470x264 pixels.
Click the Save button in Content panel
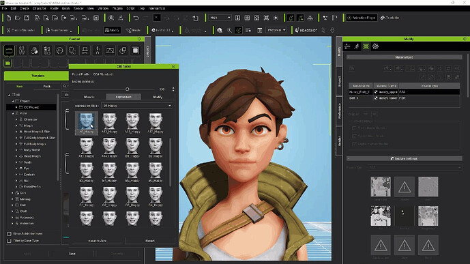tap(72, 254)
